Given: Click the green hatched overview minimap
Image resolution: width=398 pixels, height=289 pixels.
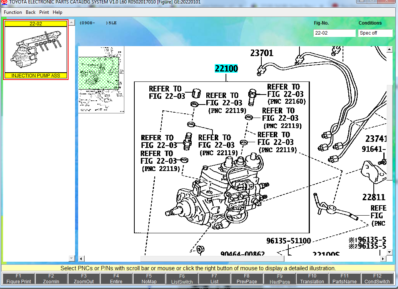Looking at the screenshot, I should tap(99, 73).
